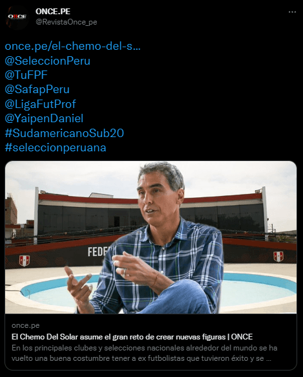The image size is (303, 377).
Task: Click the once.pe domain label in the card
Action: pyautogui.click(x=25, y=325)
